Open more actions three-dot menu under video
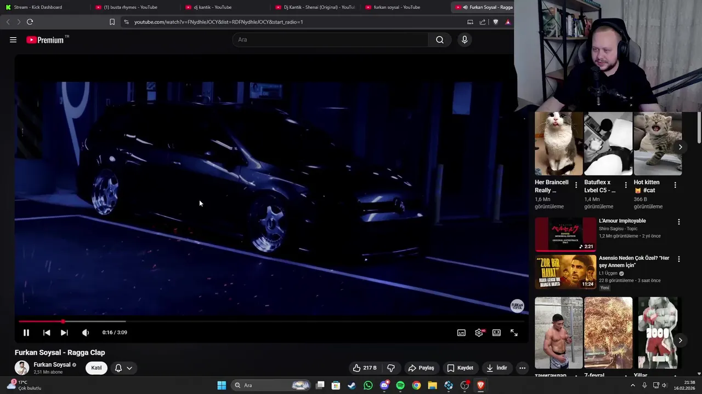 (x=522, y=368)
